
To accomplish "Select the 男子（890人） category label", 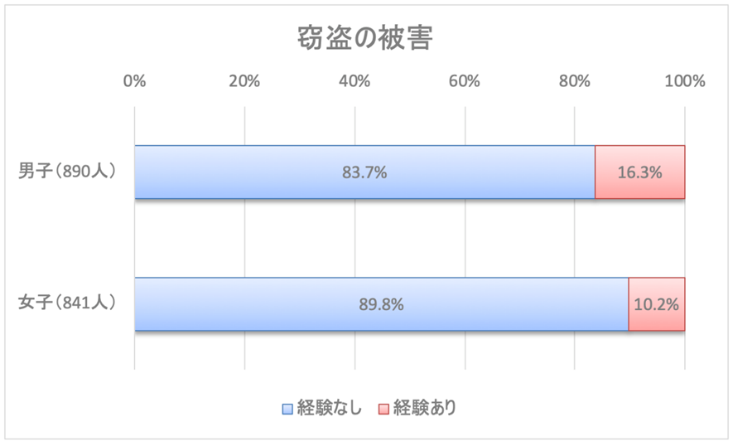I will (x=68, y=172).
